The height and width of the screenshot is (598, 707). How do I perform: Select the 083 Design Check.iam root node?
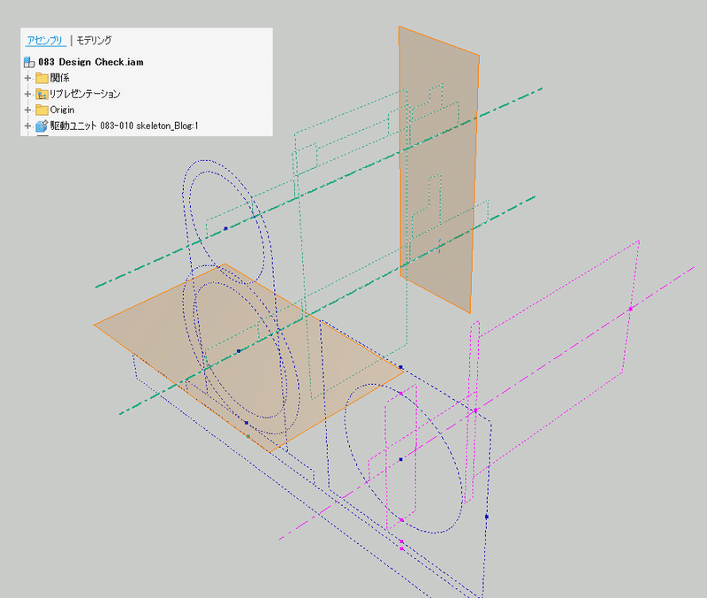click(x=91, y=62)
